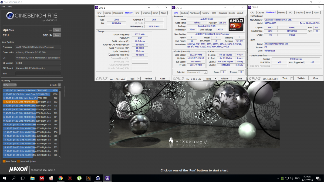The height and width of the screenshot is (182, 324).
Task: Switch to Cinebench via taskbar icon
Action: 98,178
